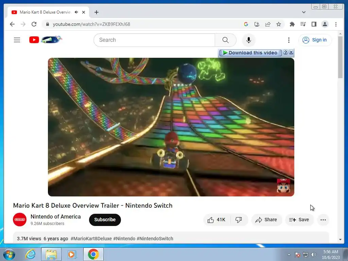Click the Sign in button

pos(315,40)
